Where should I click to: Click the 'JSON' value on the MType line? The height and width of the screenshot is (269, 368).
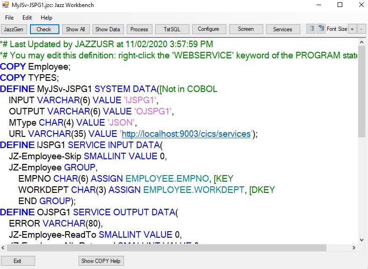[121, 123]
